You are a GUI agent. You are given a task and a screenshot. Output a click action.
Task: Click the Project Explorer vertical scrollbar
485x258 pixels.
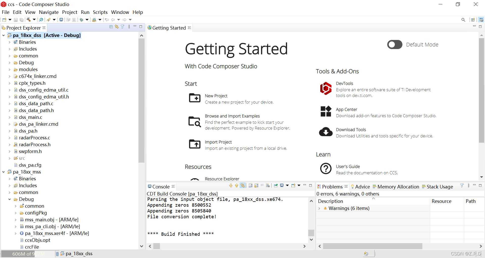[x=141, y=100]
